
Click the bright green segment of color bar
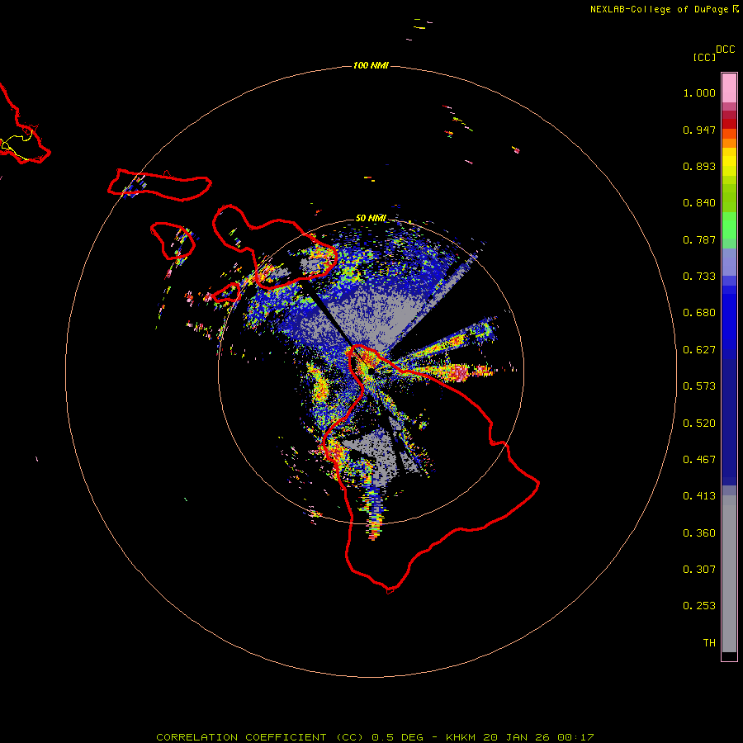(x=729, y=225)
